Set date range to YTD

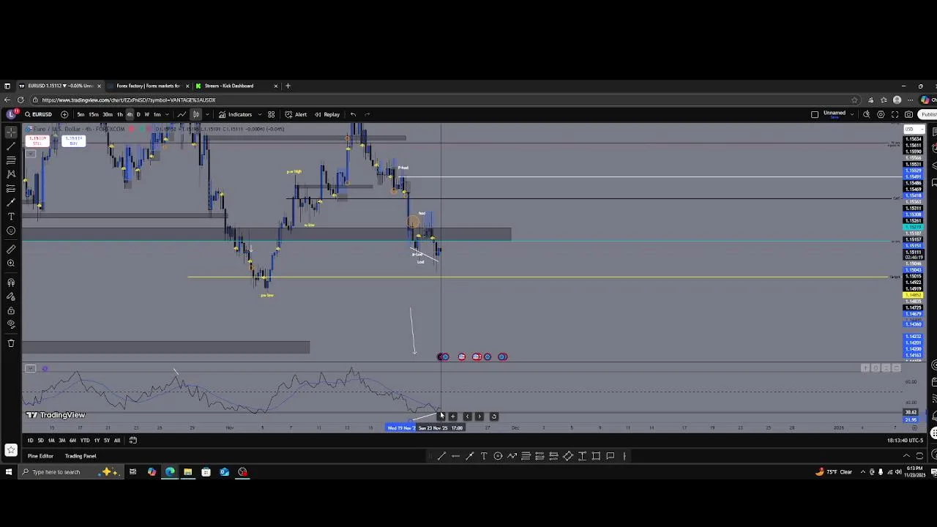(85, 441)
